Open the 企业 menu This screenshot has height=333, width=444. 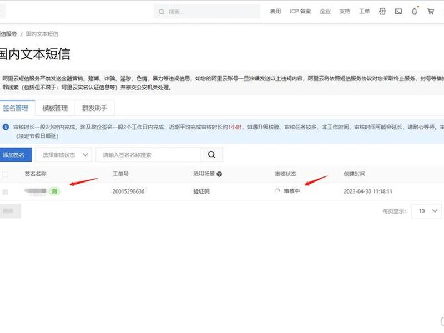[x=325, y=11]
